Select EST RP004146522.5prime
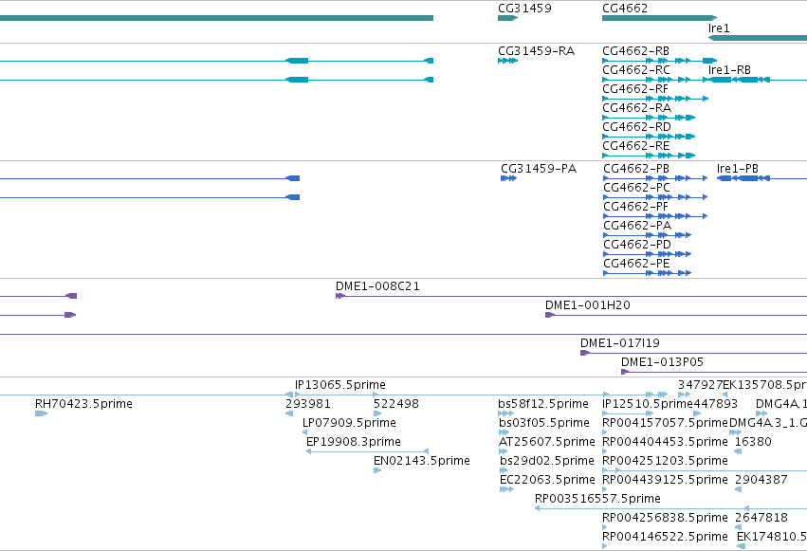 665,537
